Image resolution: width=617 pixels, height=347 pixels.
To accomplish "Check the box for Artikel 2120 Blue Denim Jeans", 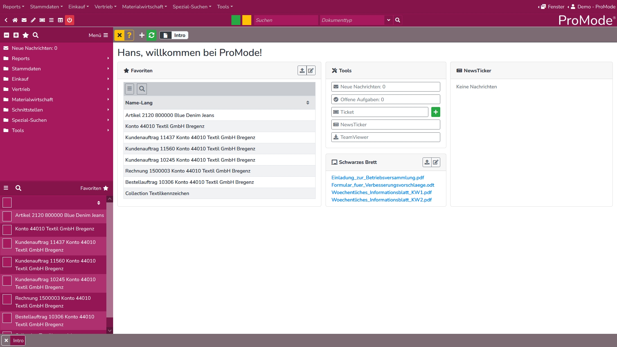I will point(7,216).
